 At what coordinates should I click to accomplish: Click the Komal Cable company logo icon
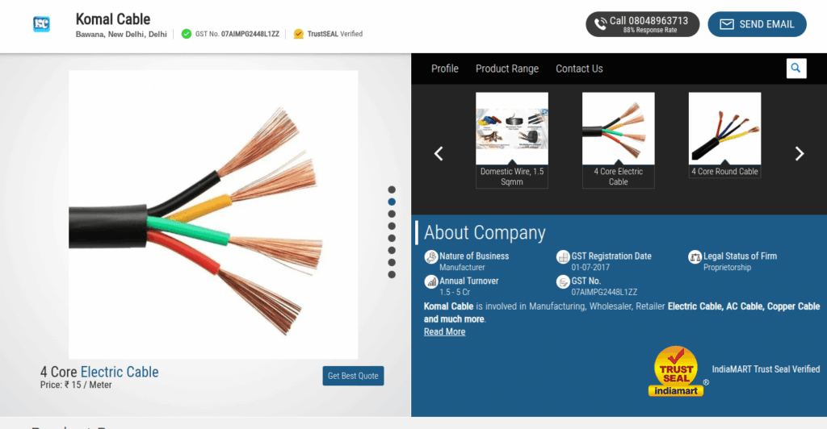click(x=41, y=24)
